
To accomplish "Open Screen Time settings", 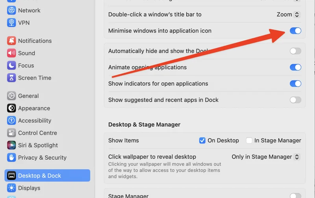I will tap(35, 78).
